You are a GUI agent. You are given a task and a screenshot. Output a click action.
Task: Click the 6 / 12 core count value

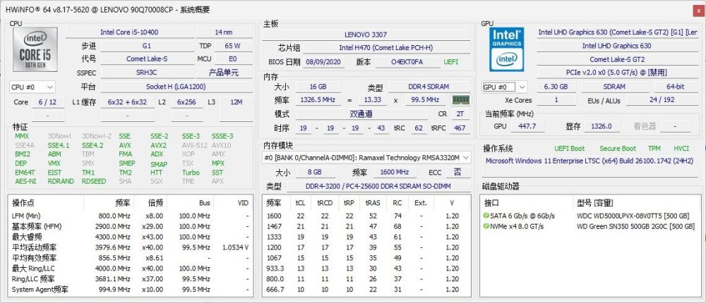[48, 102]
